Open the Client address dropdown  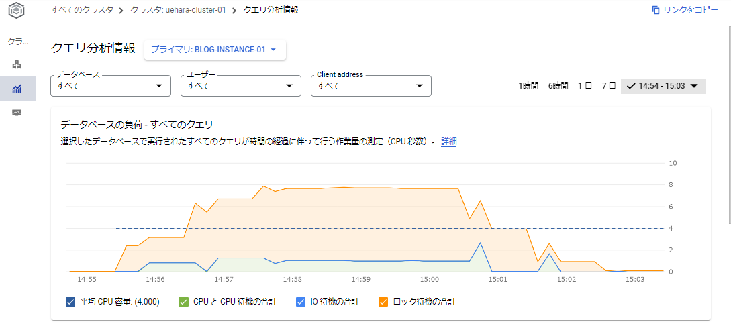371,86
